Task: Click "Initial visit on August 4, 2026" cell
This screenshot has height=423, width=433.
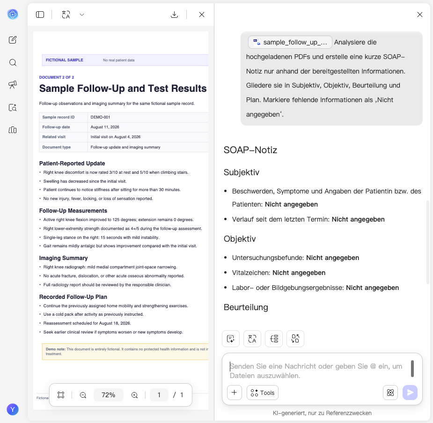Action: tap(116, 137)
